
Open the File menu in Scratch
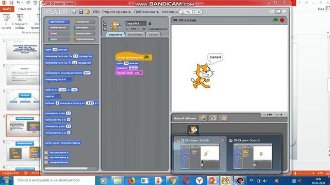(96, 12)
